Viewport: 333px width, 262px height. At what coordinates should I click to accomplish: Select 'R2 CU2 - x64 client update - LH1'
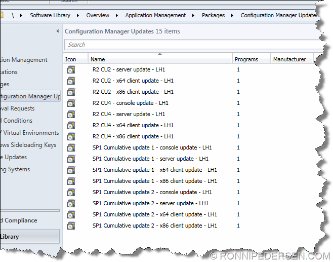click(x=133, y=81)
